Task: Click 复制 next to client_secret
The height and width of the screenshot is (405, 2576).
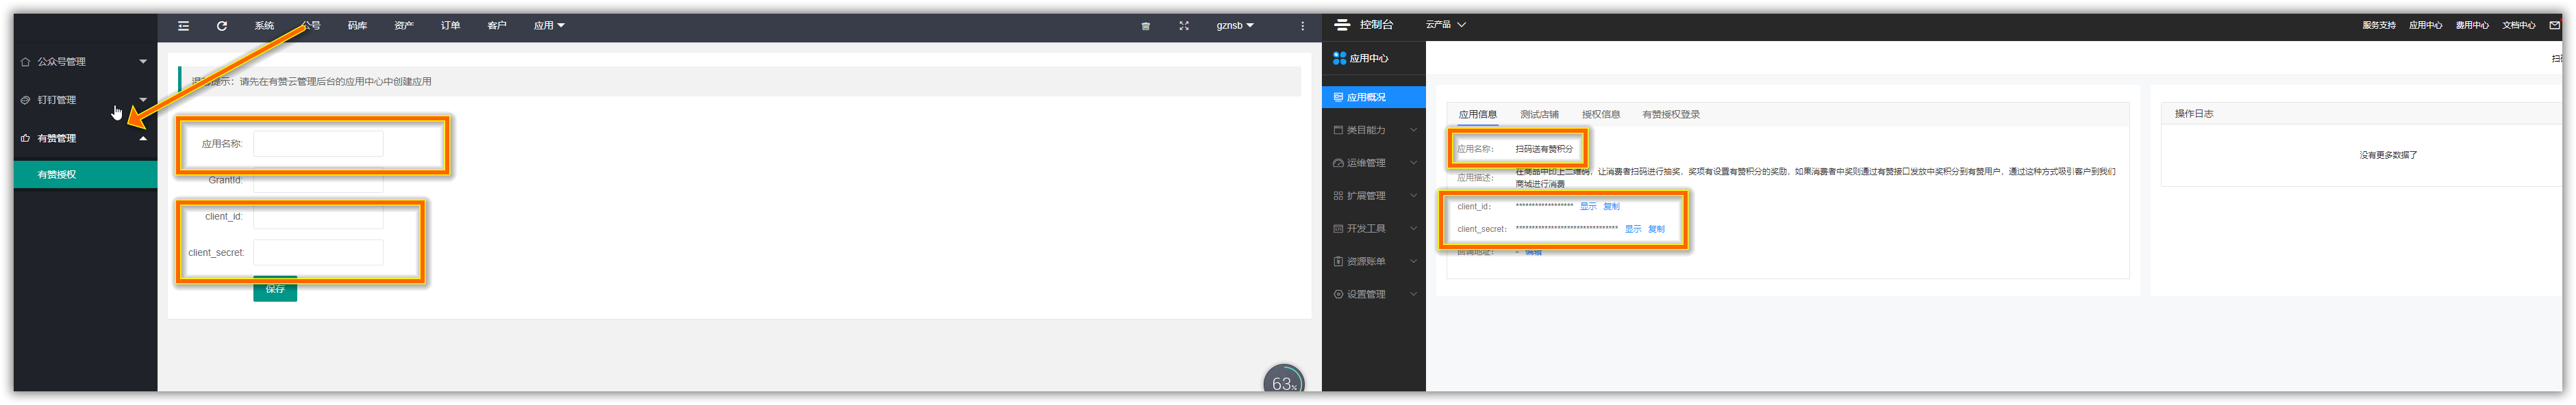Action: 1656,230
